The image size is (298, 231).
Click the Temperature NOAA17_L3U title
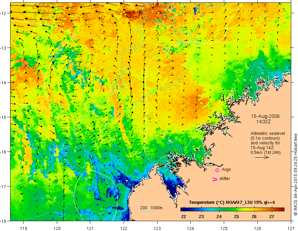(x=232, y=202)
